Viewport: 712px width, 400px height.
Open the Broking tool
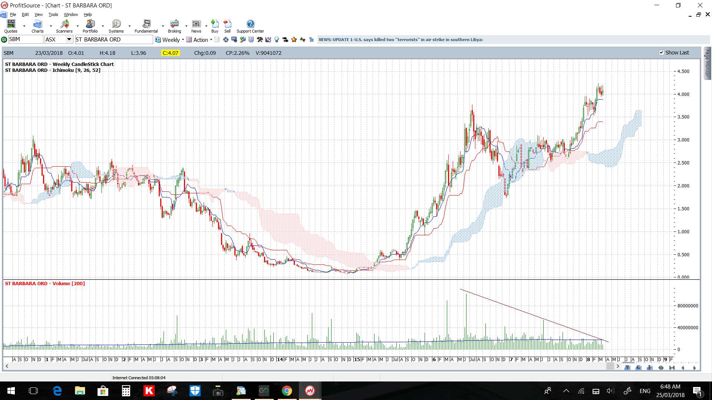pos(174,26)
